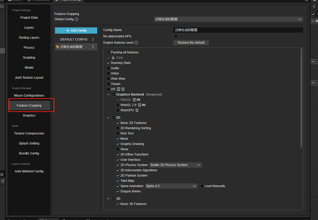
Task: Enable the Skew checkbox
Action: tap(118, 149)
